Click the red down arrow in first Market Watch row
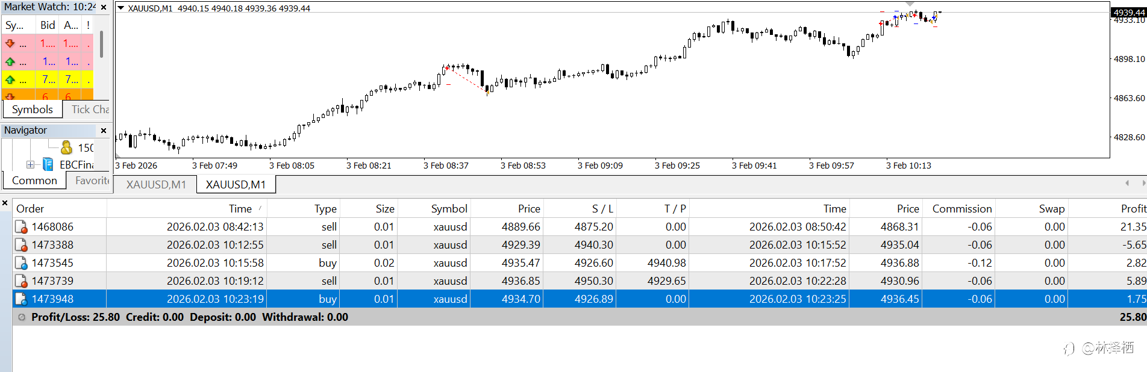The image size is (1147, 372). [x=10, y=43]
